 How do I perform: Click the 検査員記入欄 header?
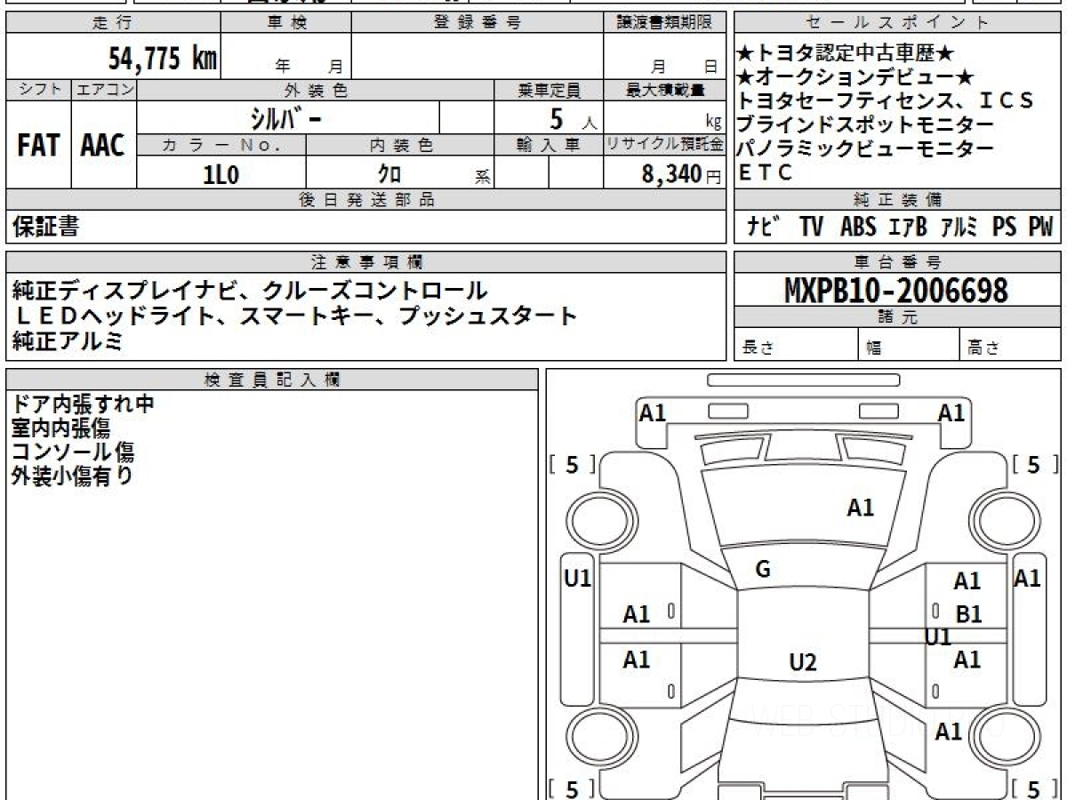272,380
